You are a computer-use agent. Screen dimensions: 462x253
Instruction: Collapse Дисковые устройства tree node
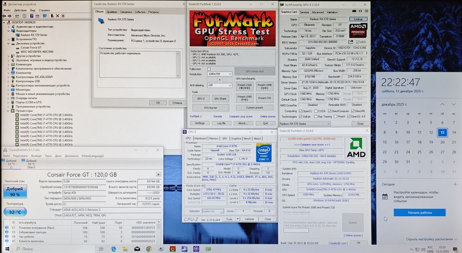click(8, 43)
